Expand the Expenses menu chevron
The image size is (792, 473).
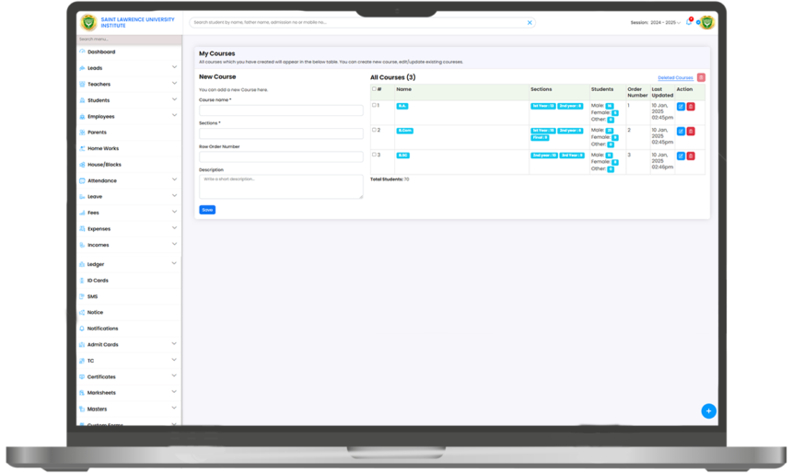pos(174,227)
